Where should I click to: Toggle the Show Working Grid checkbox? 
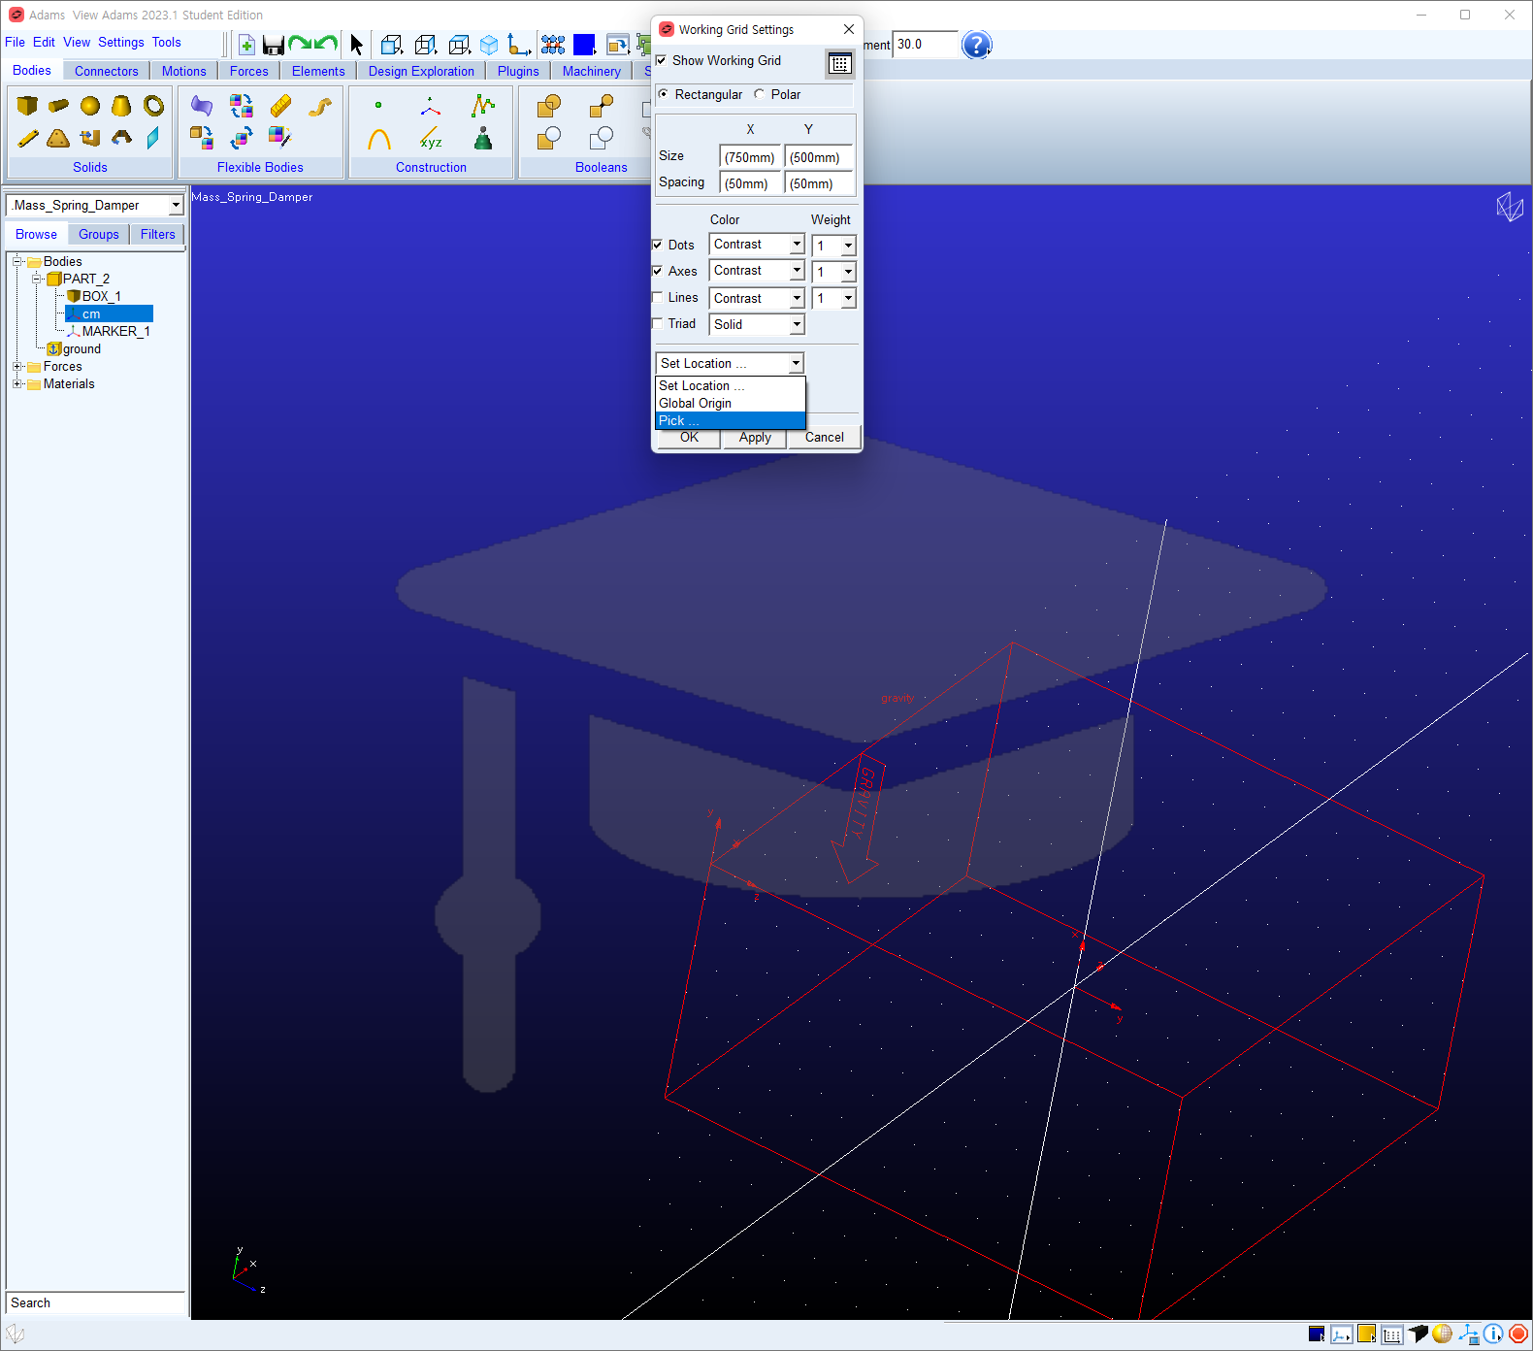tap(662, 60)
